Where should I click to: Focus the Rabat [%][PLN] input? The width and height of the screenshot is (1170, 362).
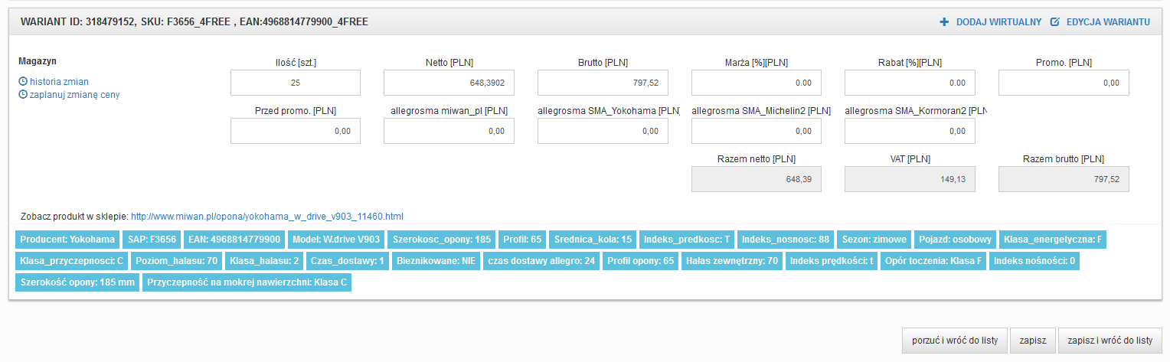coord(910,83)
